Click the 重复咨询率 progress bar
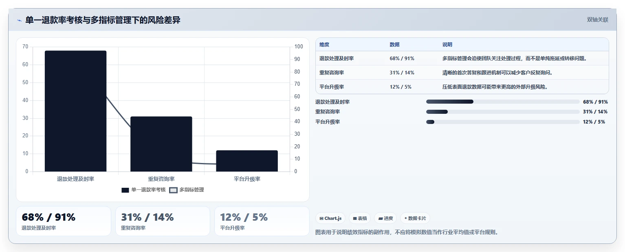The image size is (625, 252). point(503,112)
